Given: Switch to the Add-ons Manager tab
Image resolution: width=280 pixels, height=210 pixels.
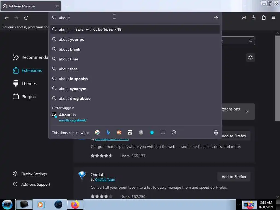Looking at the screenshot, I should [x=31, y=6].
